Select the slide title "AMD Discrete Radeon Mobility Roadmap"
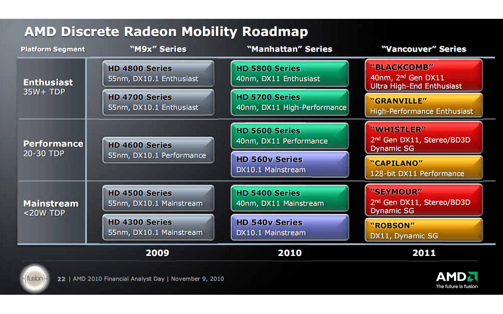 (x=166, y=31)
